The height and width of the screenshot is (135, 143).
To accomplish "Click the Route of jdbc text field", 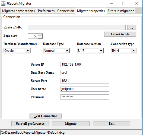I will pyautogui.click(x=77, y=27).
